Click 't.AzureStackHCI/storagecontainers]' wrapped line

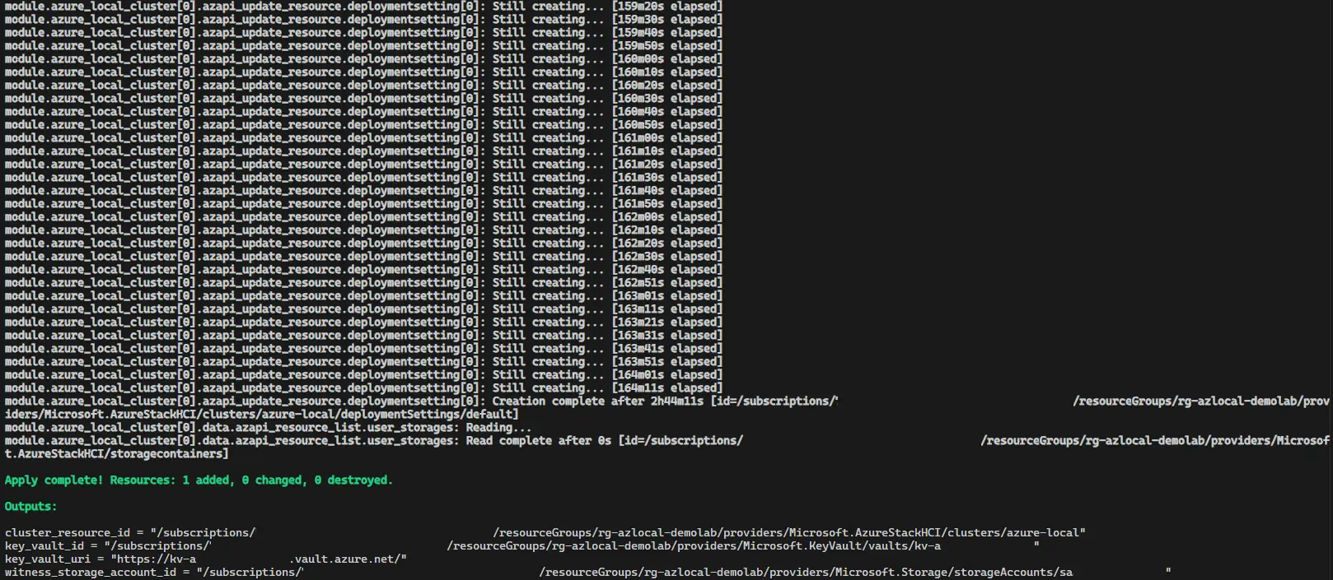click(x=116, y=453)
